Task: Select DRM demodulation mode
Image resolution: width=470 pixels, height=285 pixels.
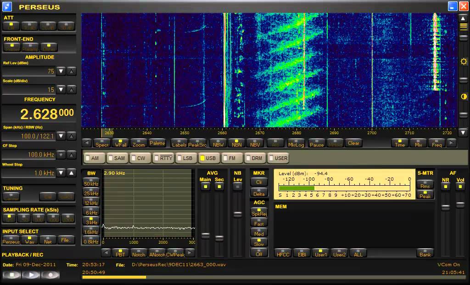Action: click(255, 158)
